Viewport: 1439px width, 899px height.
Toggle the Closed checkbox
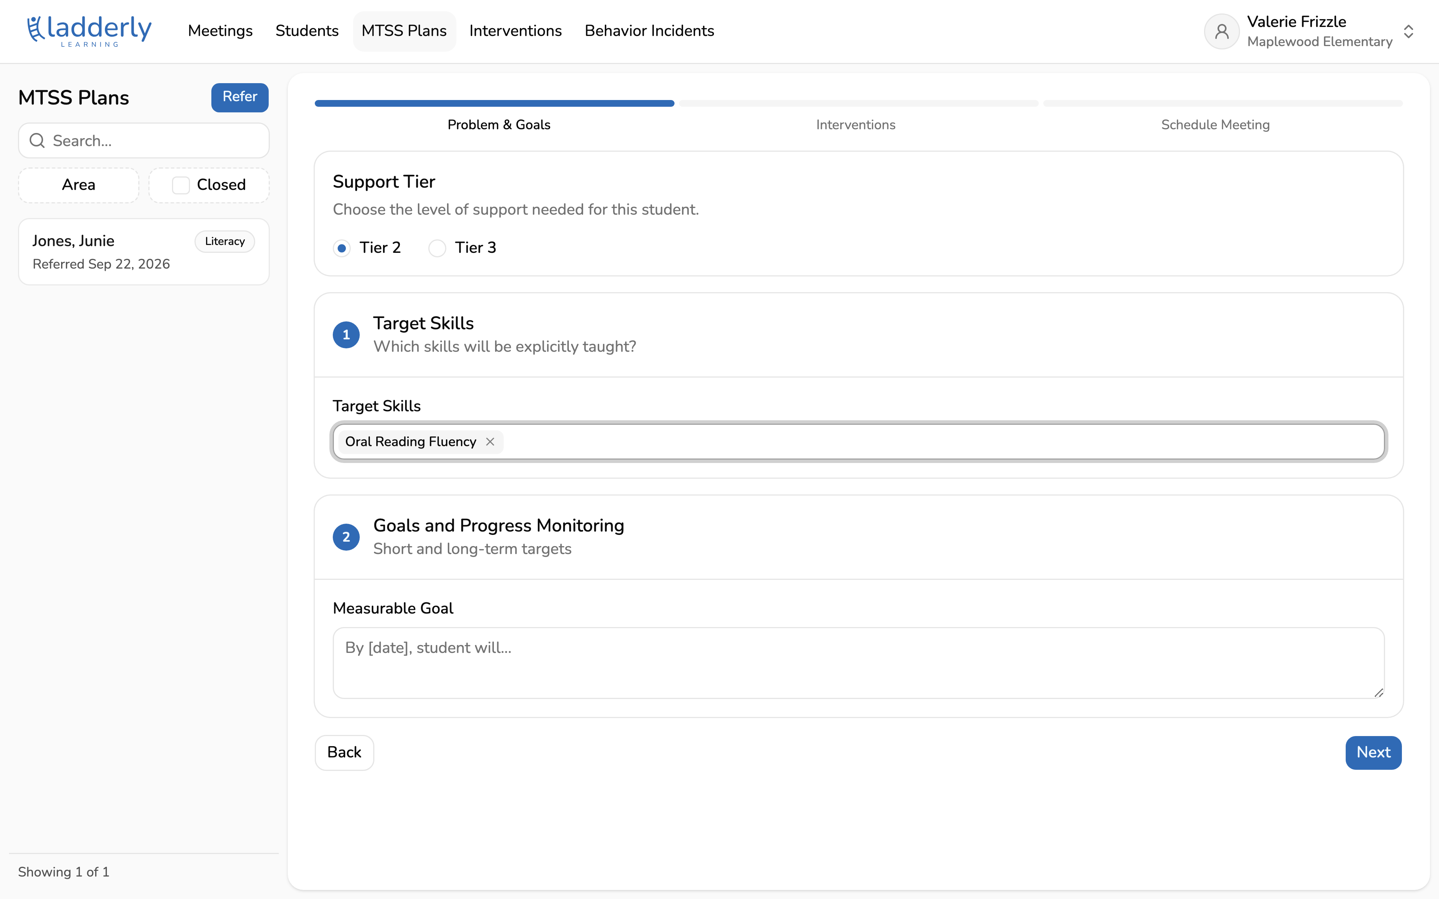[x=181, y=185]
